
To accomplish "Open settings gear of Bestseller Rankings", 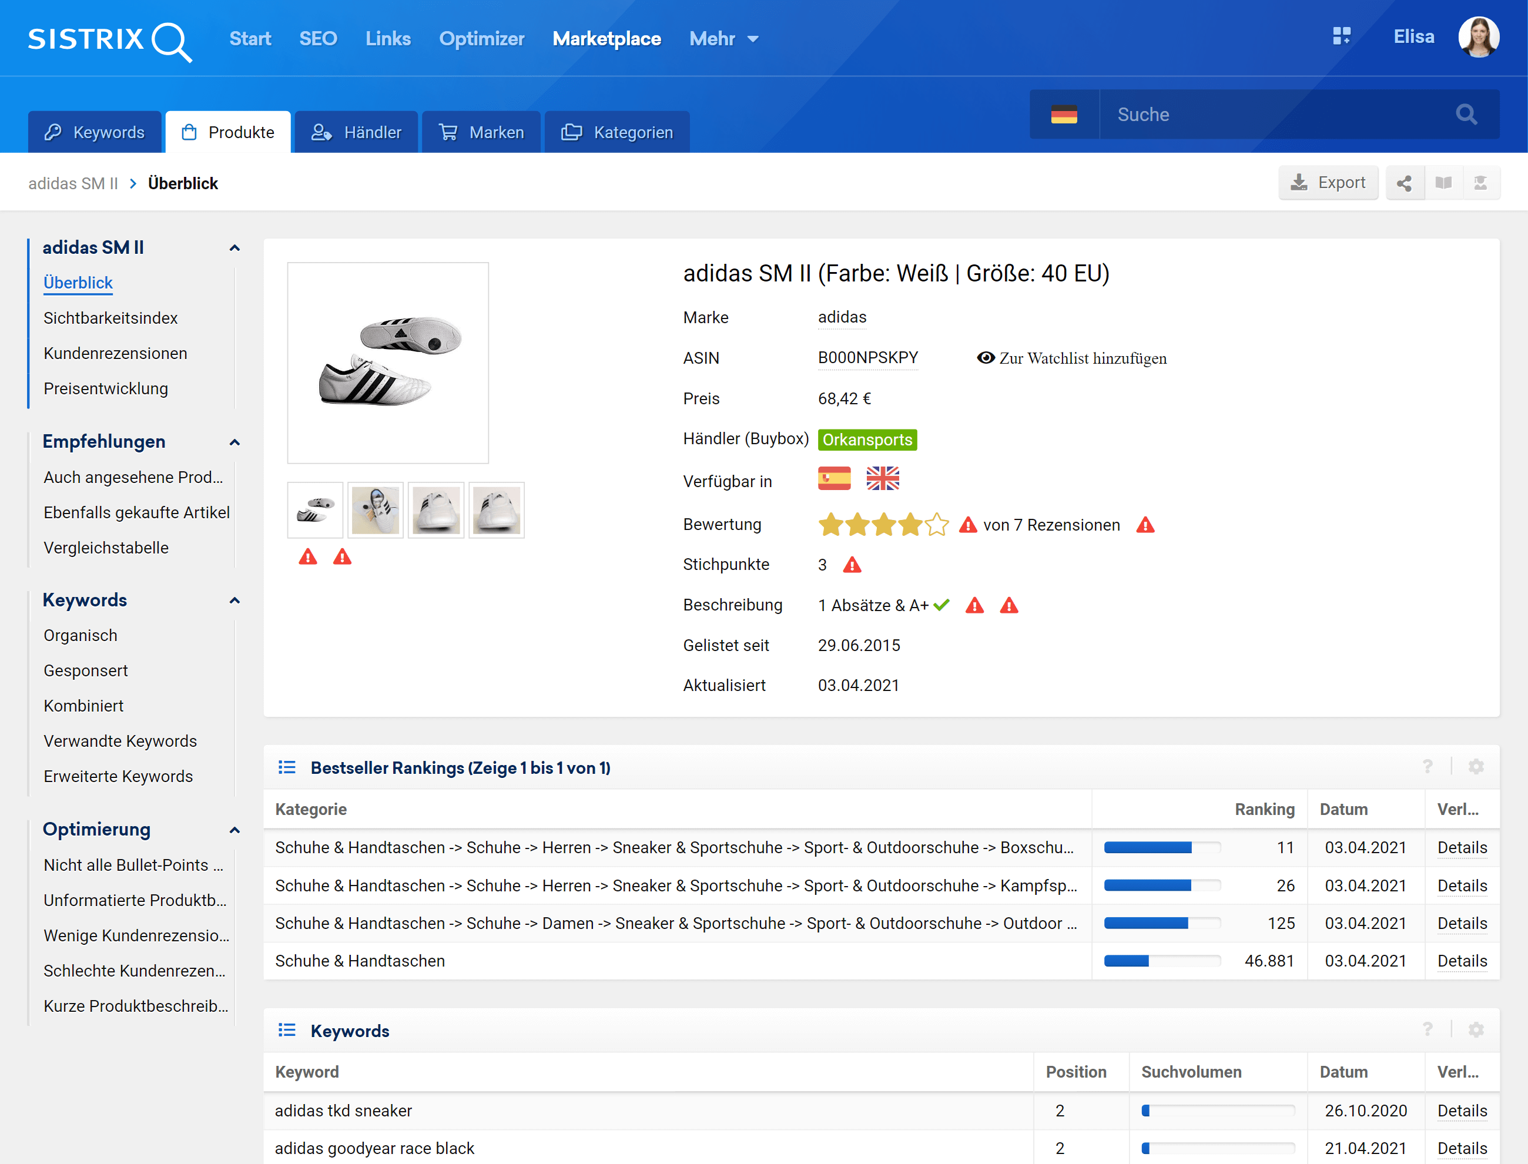I will 1476,767.
